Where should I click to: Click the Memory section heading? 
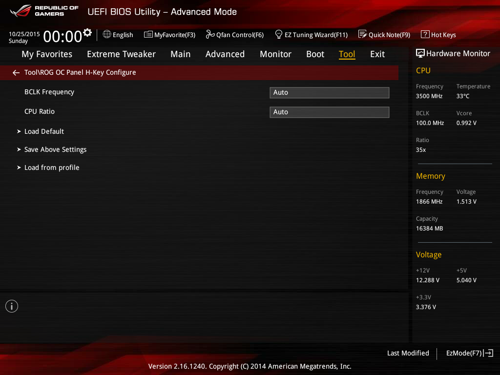pyautogui.click(x=431, y=176)
